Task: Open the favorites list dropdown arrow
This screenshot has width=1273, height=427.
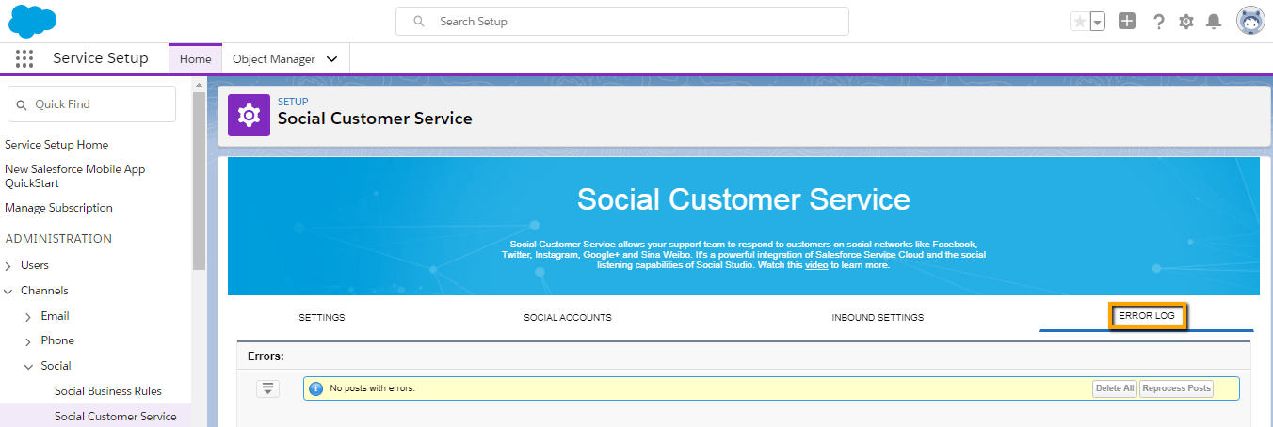Action: (1097, 21)
